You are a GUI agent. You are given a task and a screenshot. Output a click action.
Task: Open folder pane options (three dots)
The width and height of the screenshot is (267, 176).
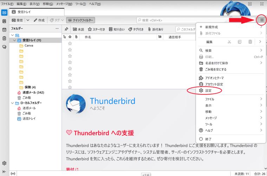pos(57,28)
